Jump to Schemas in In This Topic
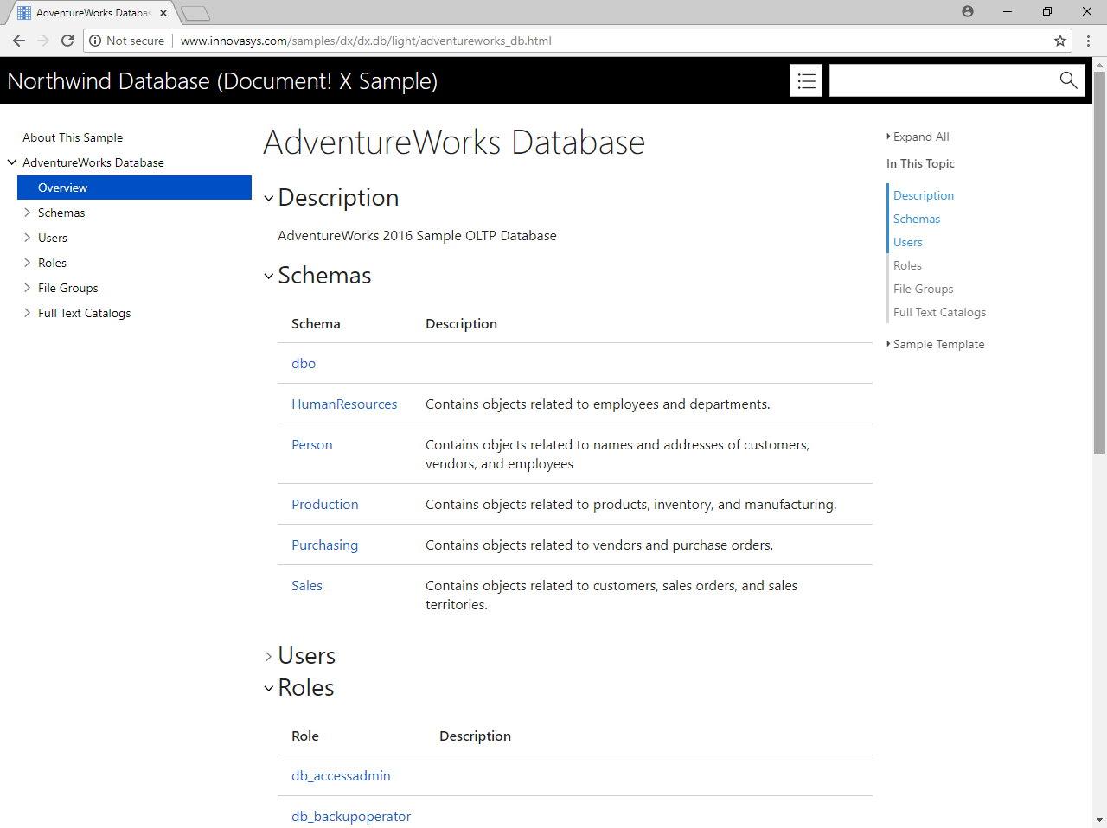 point(917,219)
